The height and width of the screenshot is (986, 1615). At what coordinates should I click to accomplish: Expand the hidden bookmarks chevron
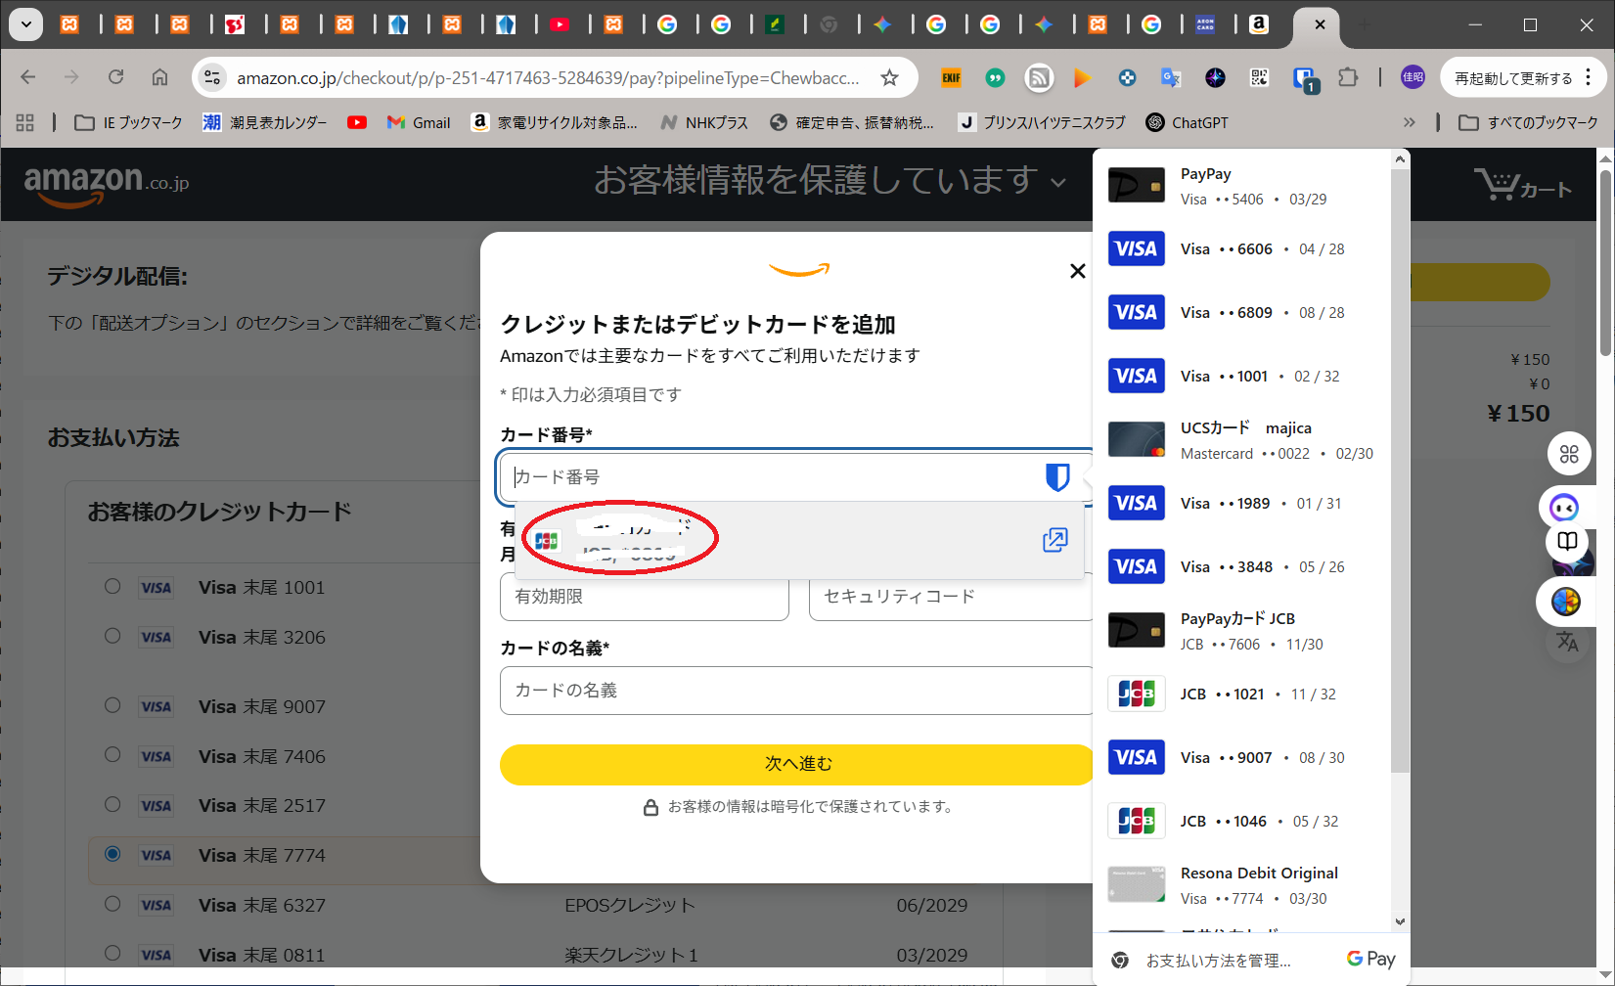[1409, 122]
